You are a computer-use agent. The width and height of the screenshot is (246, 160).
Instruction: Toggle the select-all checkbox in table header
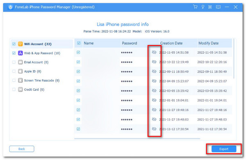click(79, 43)
